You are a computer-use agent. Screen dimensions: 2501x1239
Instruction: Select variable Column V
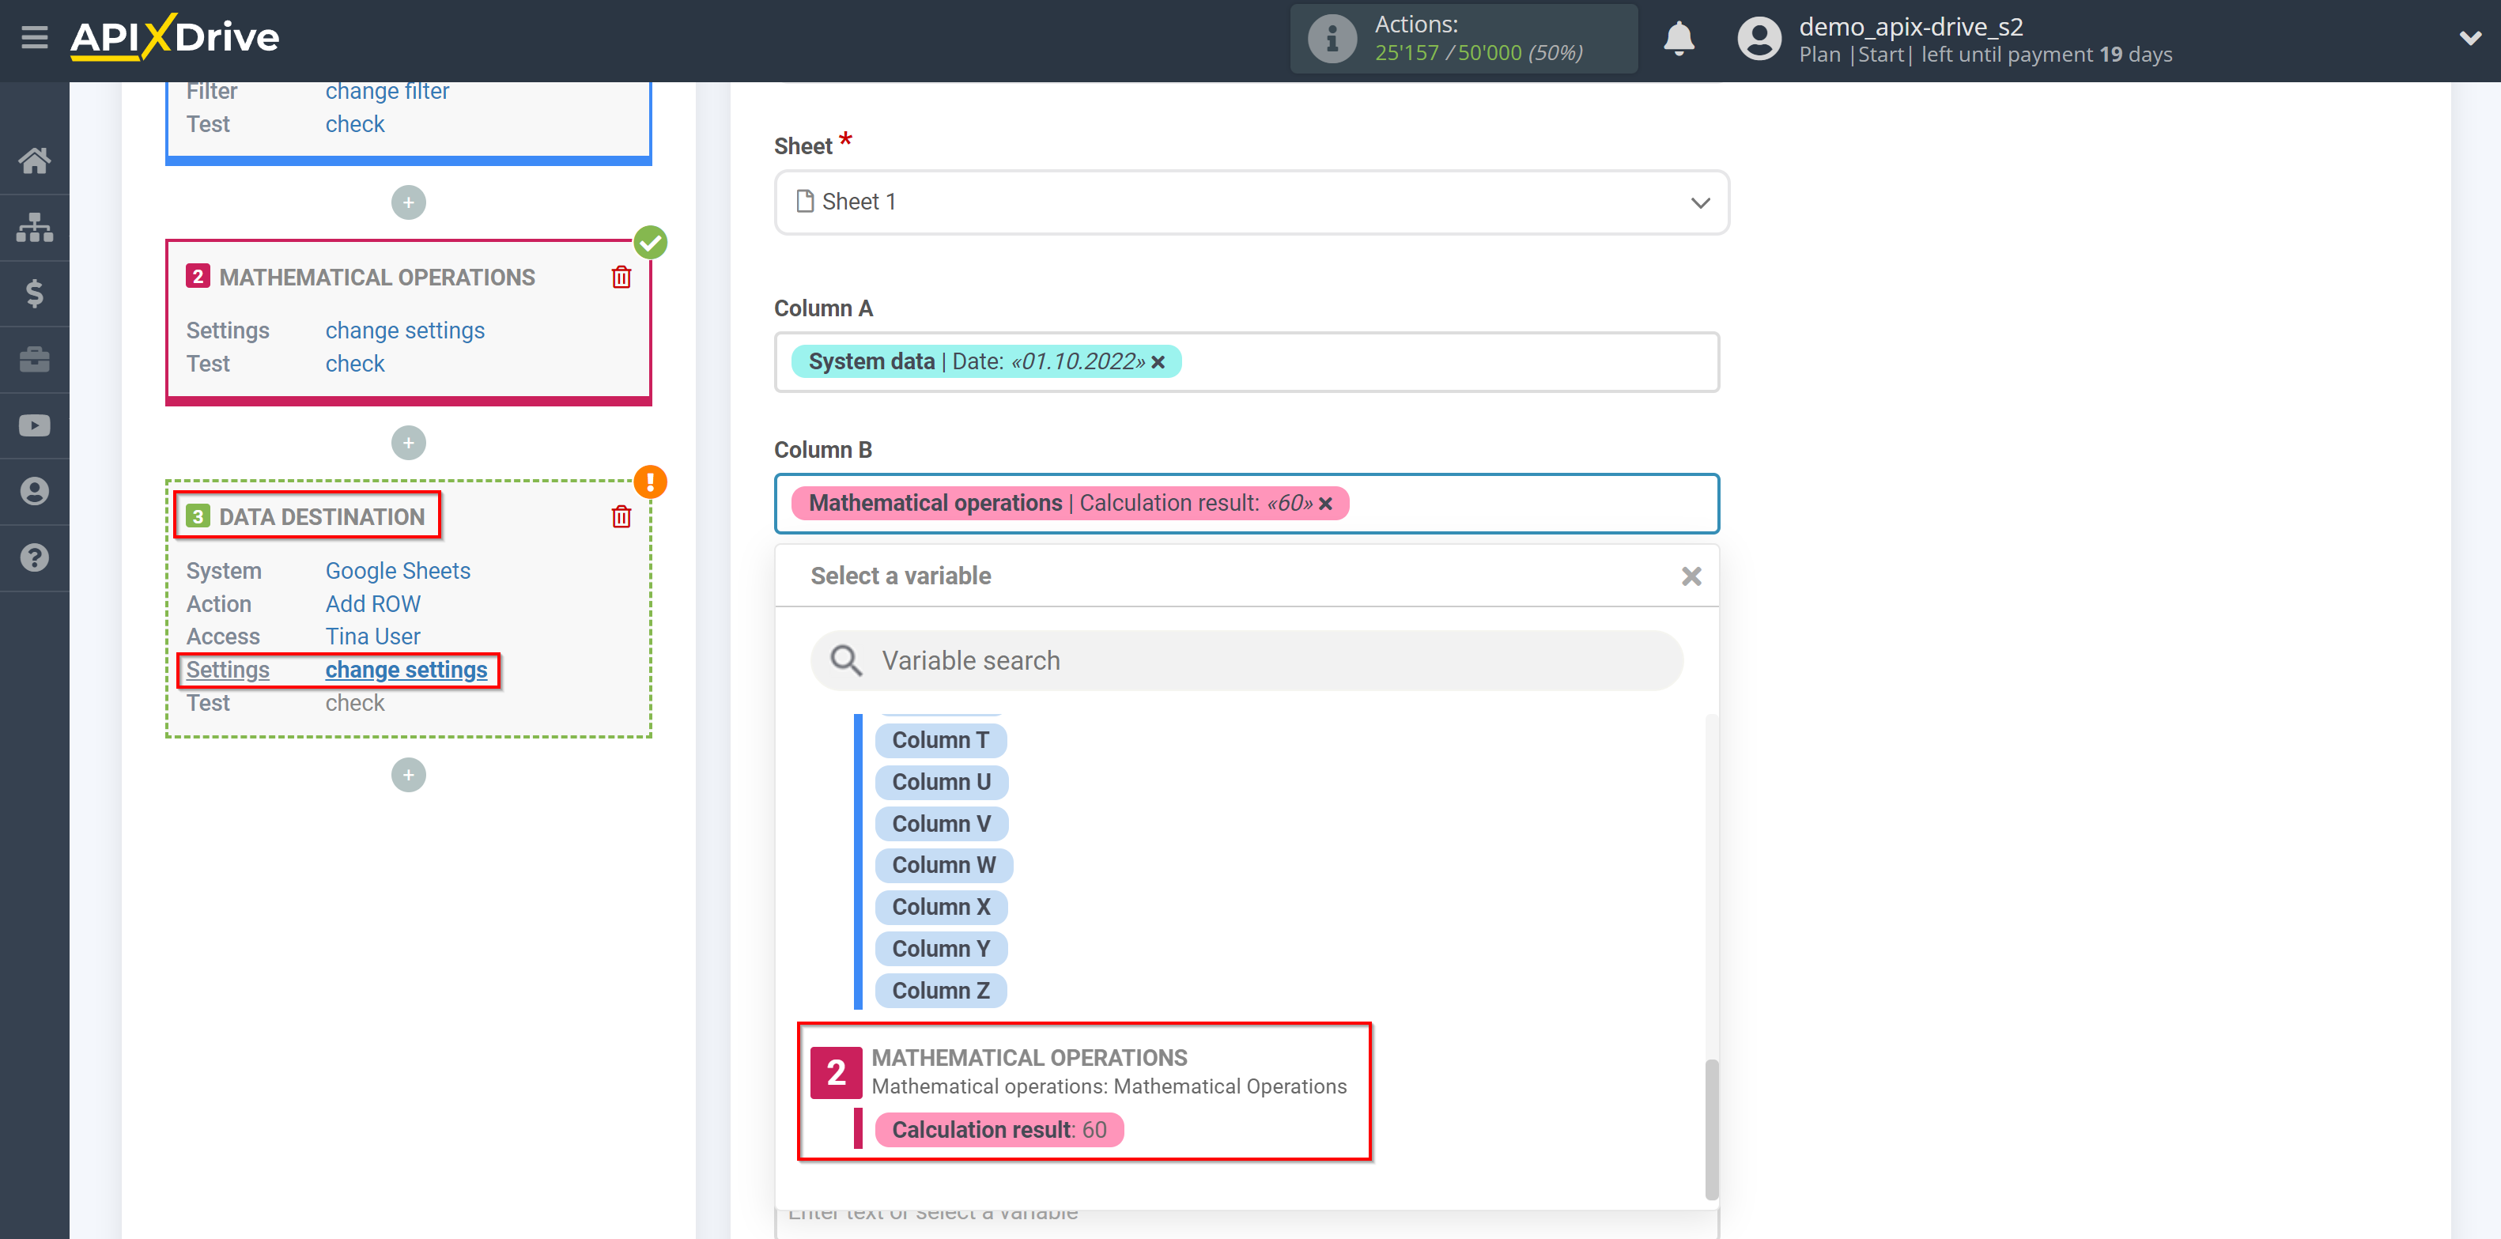pyautogui.click(x=941, y=823)
